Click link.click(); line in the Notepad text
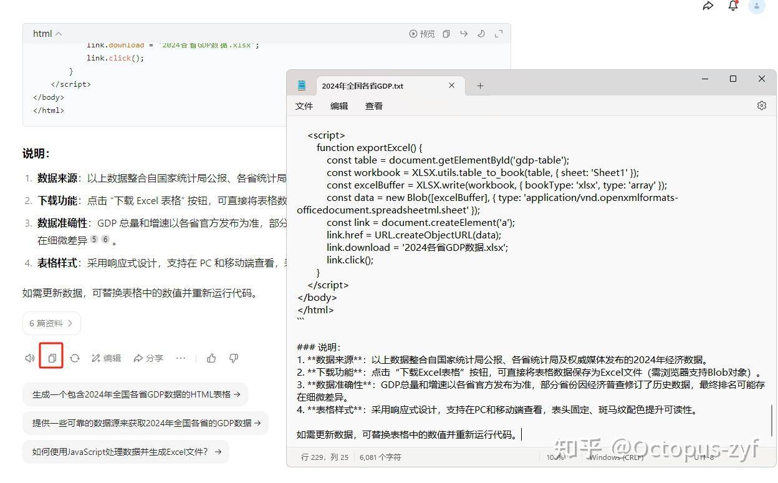 [350, 260]
